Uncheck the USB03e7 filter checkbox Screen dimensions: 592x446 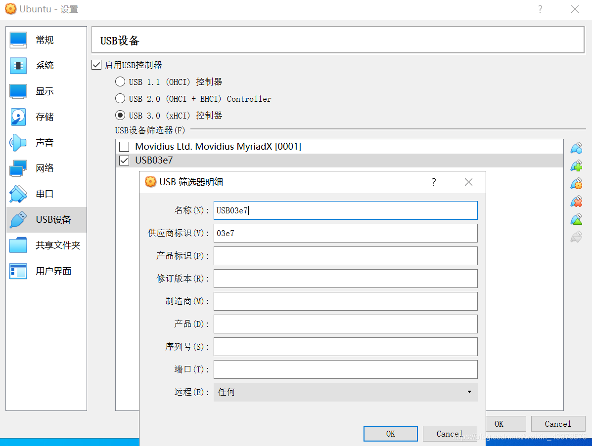pos(124,160)
